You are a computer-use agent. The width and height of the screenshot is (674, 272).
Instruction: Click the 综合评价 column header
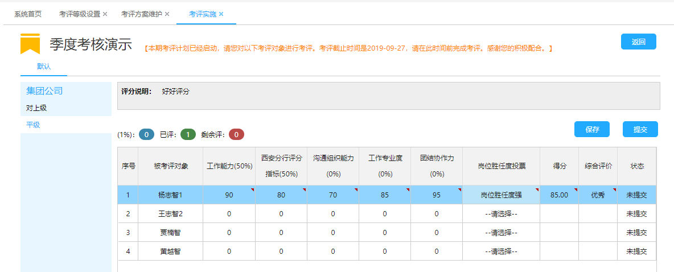(x=598, y=166)
